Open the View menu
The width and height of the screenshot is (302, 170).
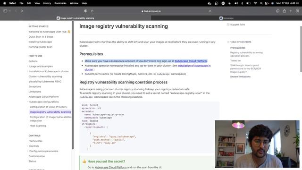[x=37, y=3]
